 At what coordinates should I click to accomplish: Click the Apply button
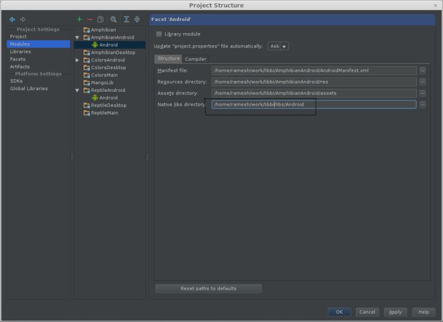395,312
